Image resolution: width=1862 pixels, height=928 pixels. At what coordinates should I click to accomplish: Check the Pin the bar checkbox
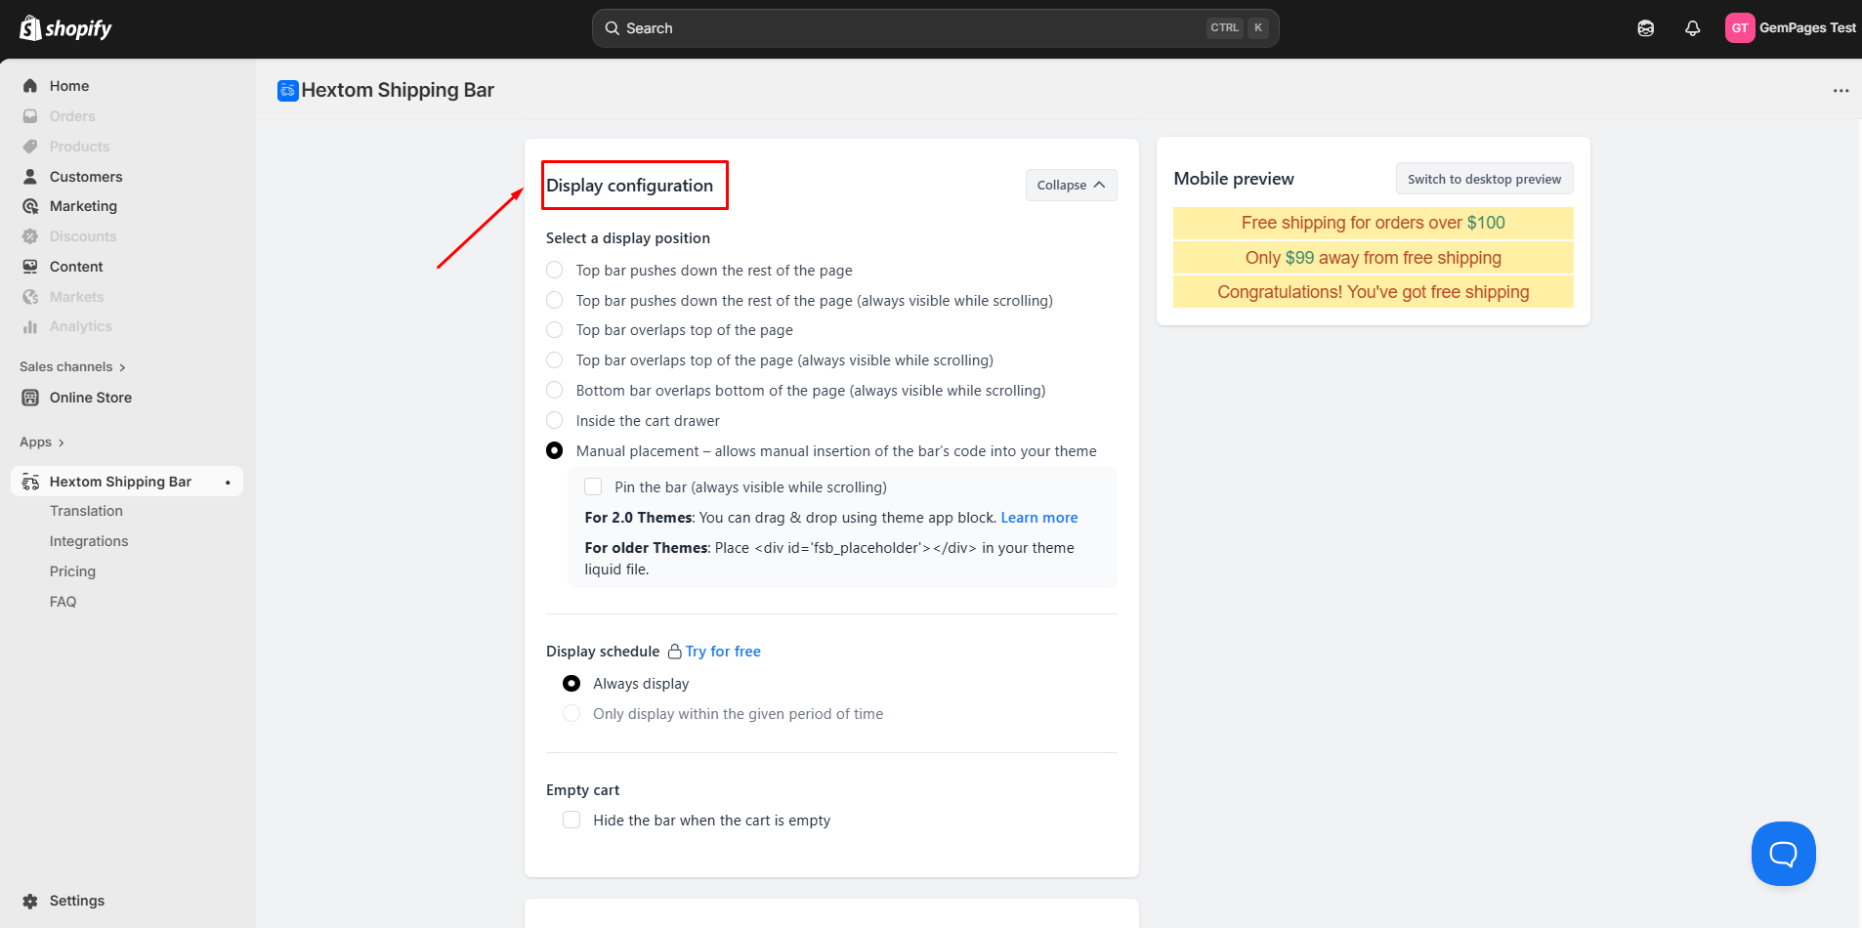[x=593, y=487]
